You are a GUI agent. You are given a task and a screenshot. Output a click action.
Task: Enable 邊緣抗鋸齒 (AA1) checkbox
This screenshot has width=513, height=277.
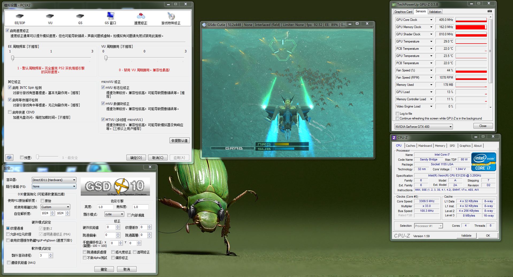pos(9,263)
